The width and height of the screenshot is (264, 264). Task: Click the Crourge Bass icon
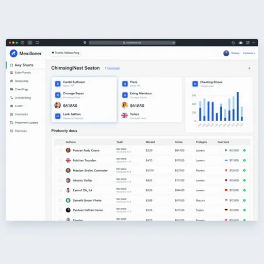coord(58,95)
